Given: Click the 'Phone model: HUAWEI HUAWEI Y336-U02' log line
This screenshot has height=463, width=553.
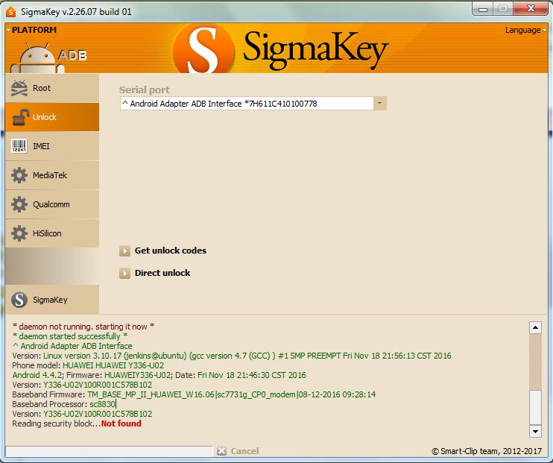Looking at the screenshot, I should click(88, 365).
